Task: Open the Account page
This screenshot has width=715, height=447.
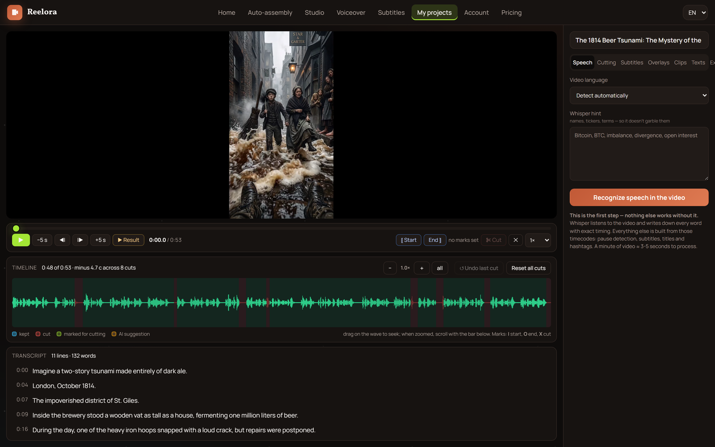Action: coord(476,13)
